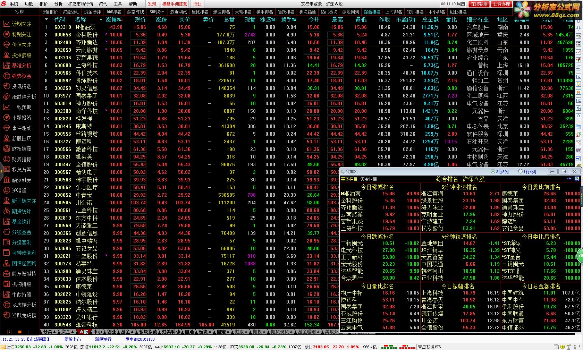Click the pin icon in 综合排名 window
Viewport: 583px width, 350px height.
pos(569,179)
